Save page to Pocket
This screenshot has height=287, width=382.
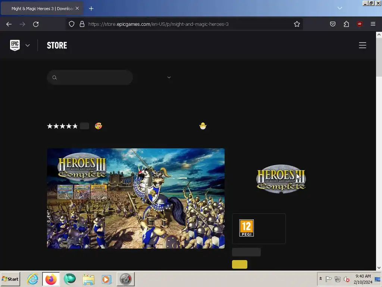point(332,24)
